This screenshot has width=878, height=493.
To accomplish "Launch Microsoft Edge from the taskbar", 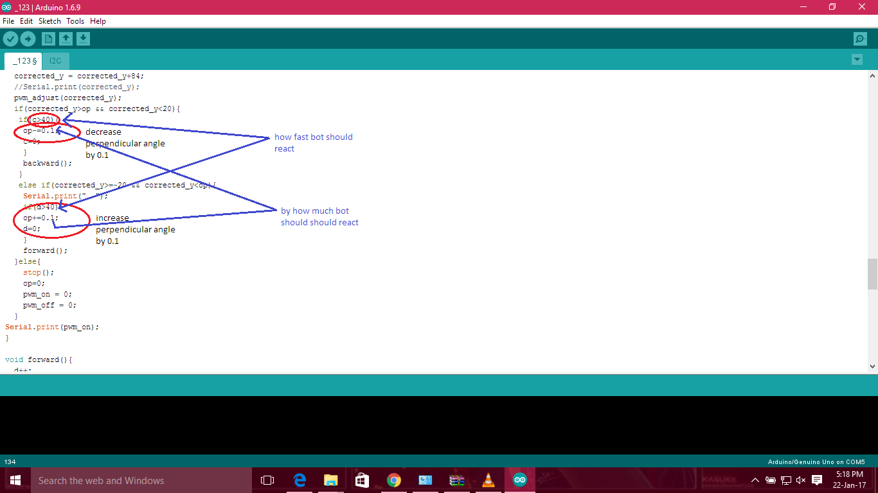I will (x=300, y=480).
